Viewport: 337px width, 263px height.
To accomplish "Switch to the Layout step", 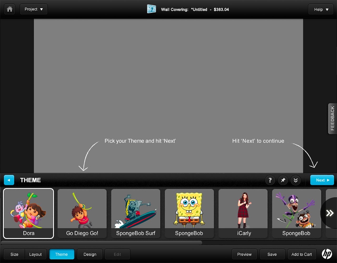I will pyautogui.click(x=36, y=254).
